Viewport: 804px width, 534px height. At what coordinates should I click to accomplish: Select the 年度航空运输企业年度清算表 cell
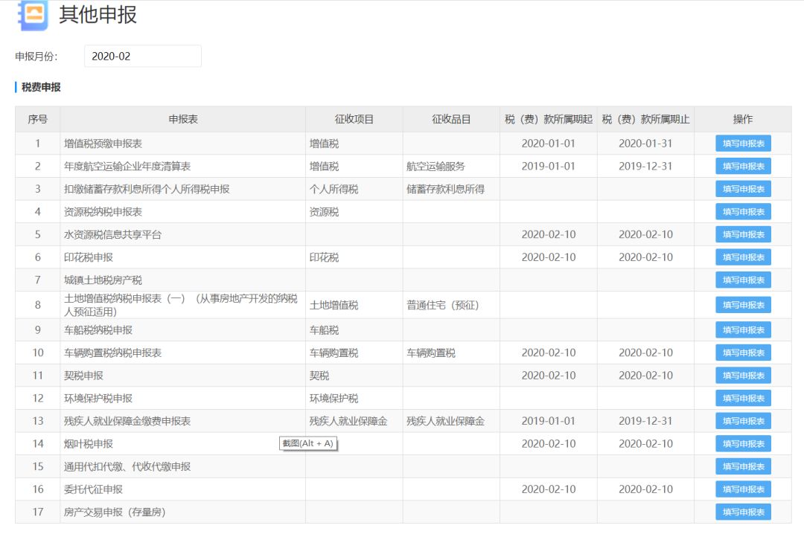(x=127, y=166)
